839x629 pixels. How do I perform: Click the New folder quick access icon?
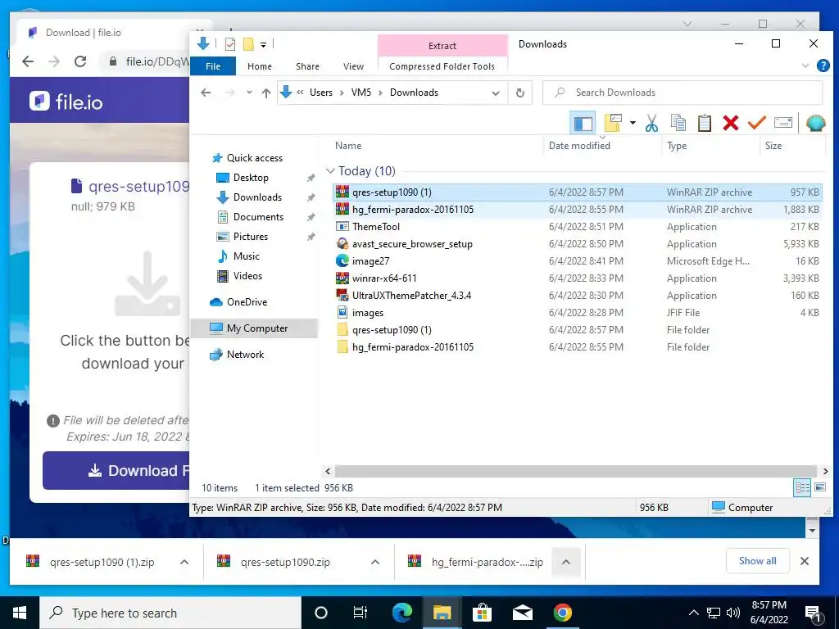(x=248, y=44)
